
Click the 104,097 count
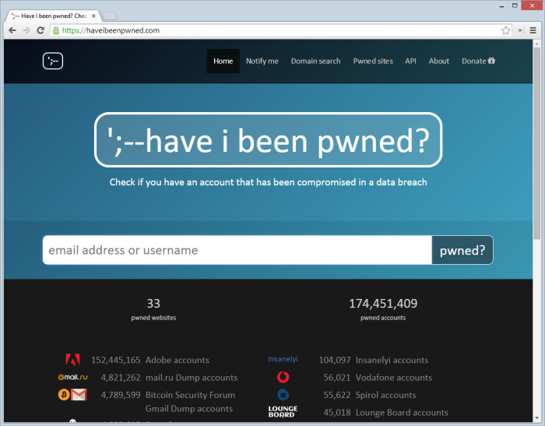[335, 360]
